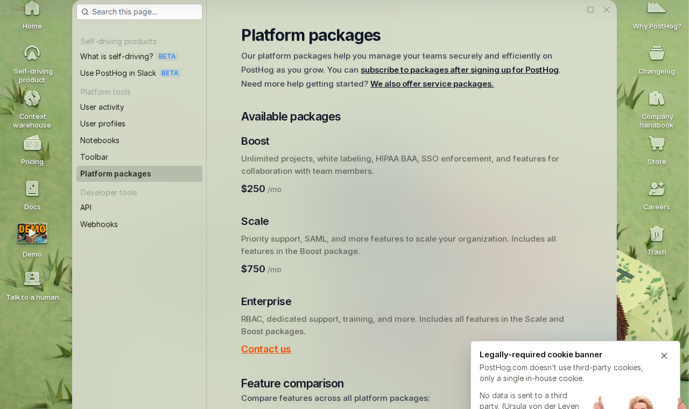Go to User profiles in sidebar
The height and width of the screenshot is (409, 689).
139,124
